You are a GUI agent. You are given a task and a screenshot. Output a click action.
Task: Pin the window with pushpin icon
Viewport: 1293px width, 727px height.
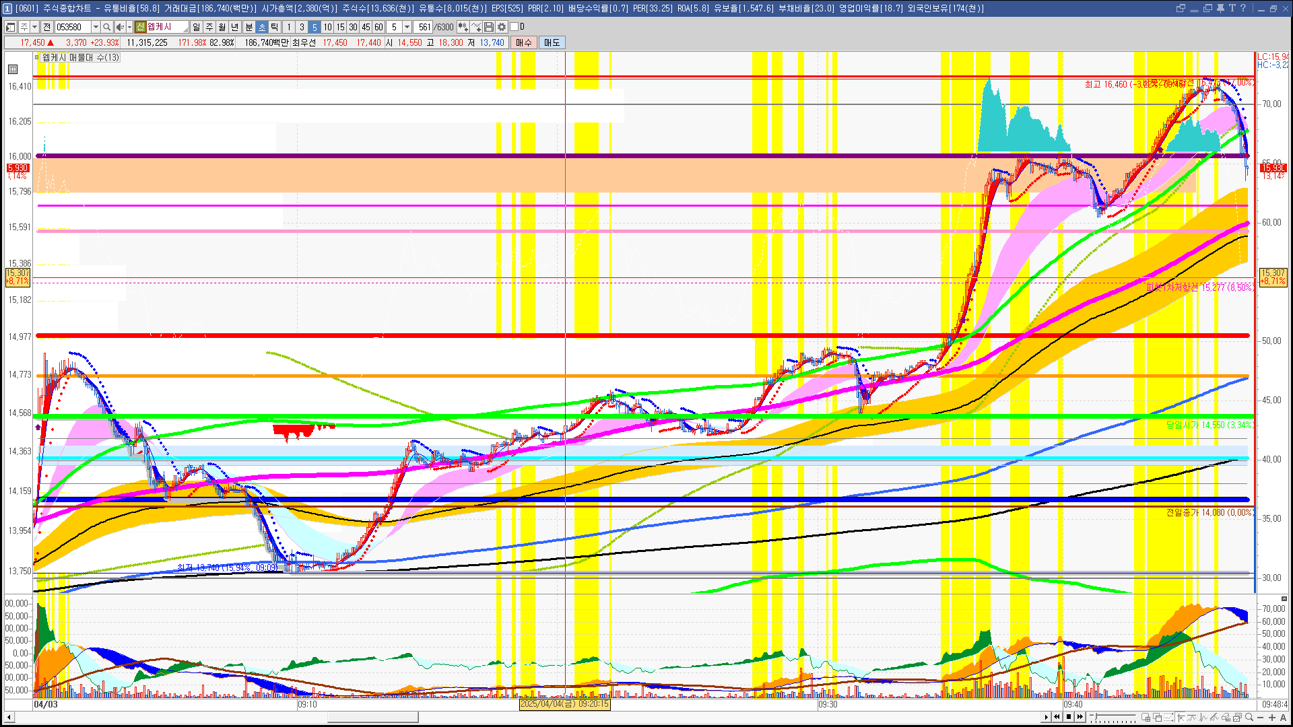pyautogui.click(x=1220, y=8)
